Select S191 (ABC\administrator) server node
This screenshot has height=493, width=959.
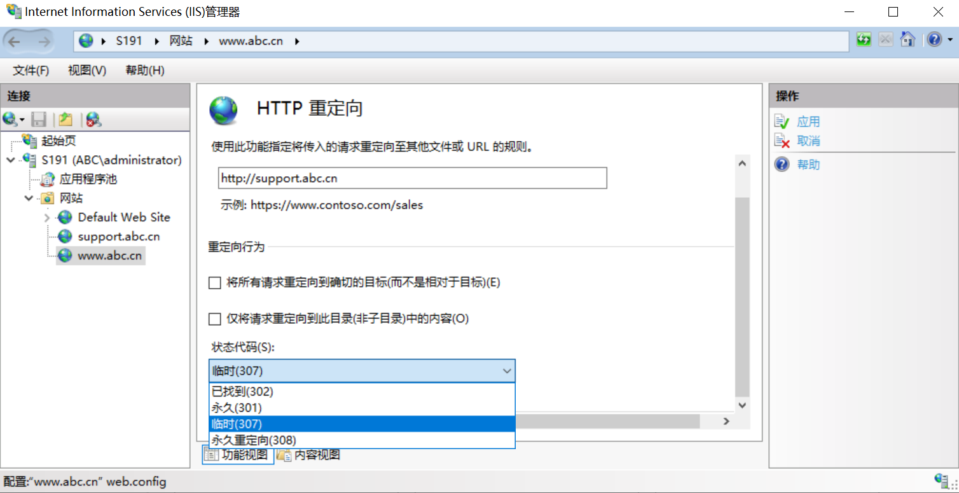point(111,160)
